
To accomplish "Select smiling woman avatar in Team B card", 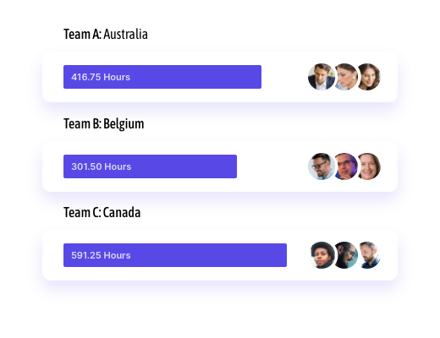I will click(x=367, y=166).
